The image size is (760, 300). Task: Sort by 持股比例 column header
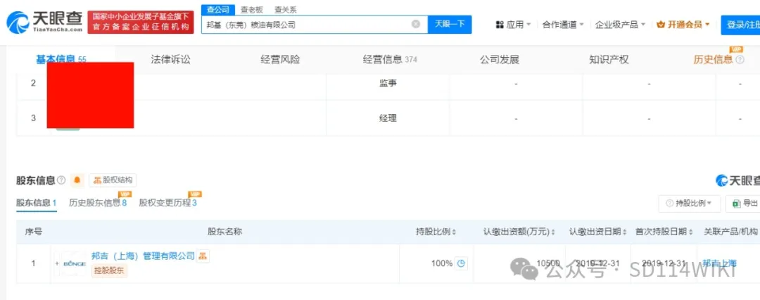pyautogui.click(x=436, y=232)
